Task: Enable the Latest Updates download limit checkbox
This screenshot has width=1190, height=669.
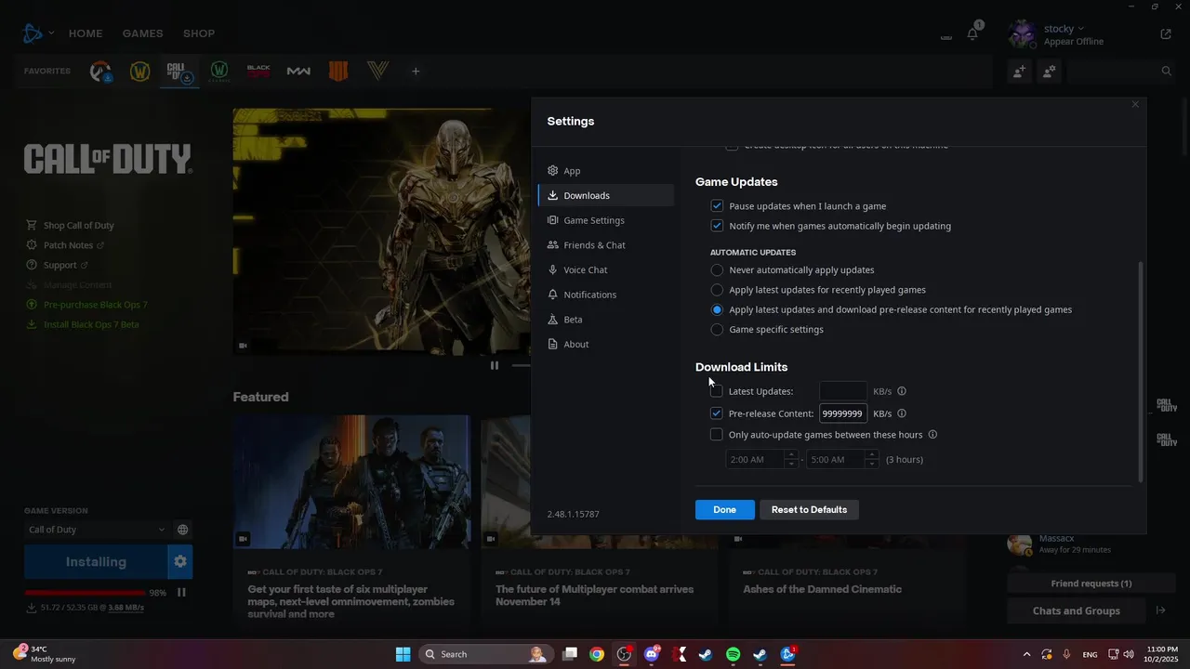Action: click(x=717, y=391)
